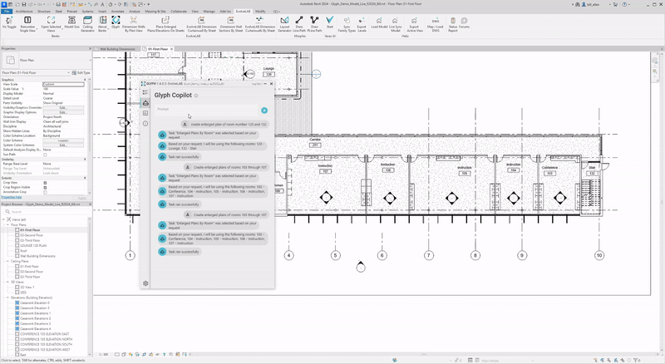Switch to the Wall Building Dimensions view tab
665x364 pixels.
coord(116,49)
